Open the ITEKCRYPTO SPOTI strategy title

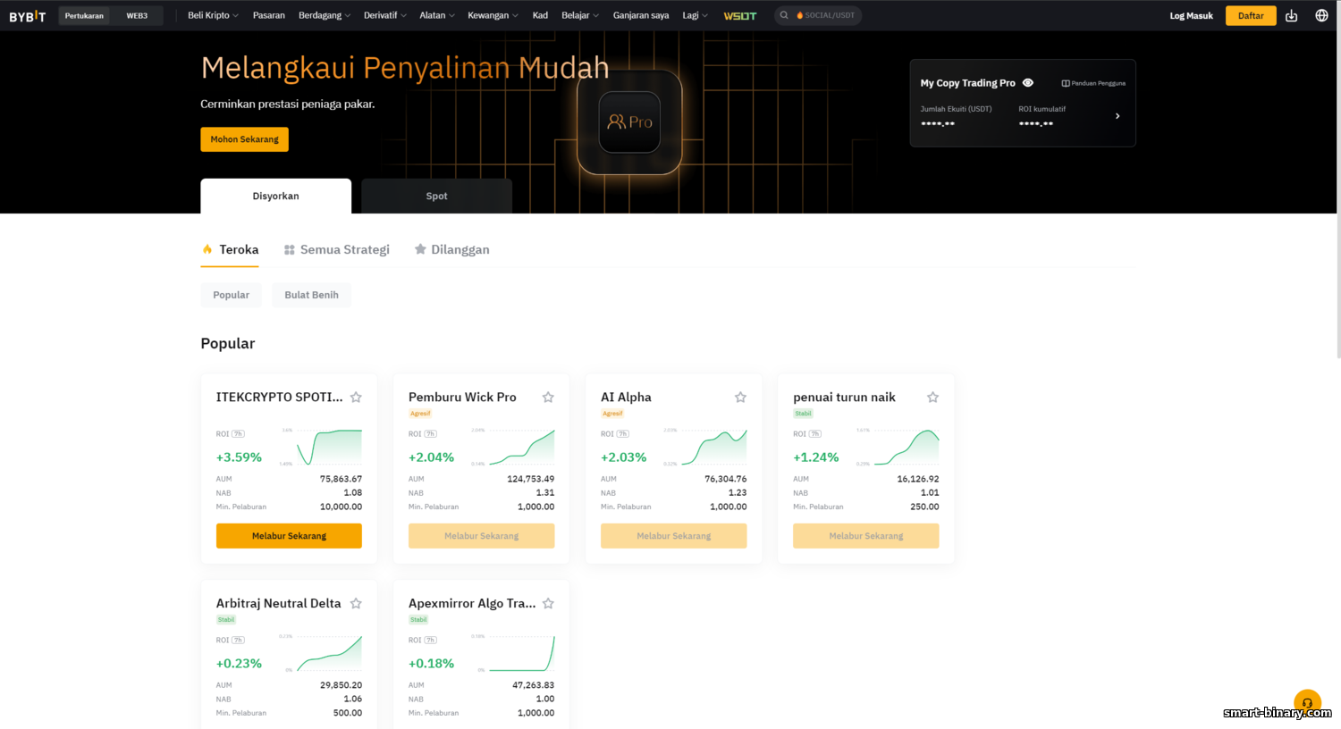279,397
